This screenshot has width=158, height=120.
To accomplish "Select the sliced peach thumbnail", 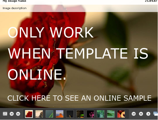I will (121, 114).
